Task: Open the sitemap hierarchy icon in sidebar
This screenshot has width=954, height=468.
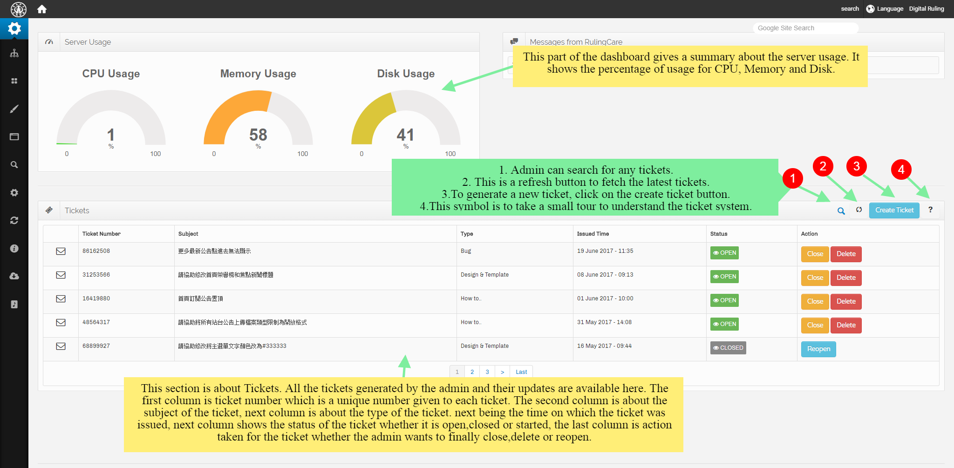Action: (14, 54)
